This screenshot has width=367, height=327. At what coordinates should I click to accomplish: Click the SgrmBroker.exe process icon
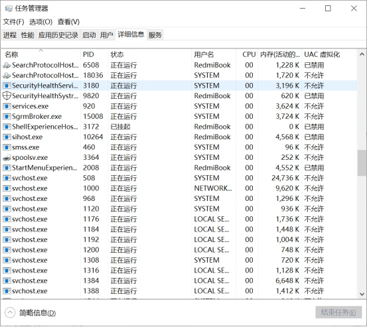[7, 117]
